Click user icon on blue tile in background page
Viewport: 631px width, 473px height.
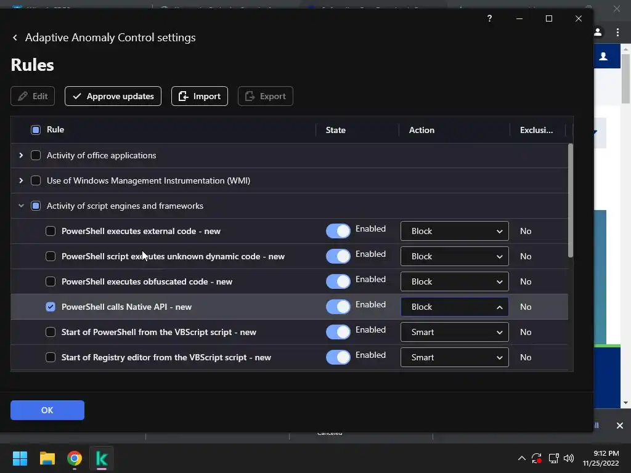[603, 56]
